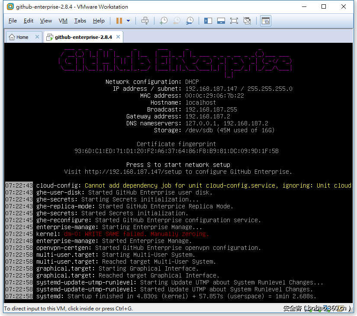Toggle the thumbnail bar visibility
This screenshot has width=357, height=316.
(221, 20)
